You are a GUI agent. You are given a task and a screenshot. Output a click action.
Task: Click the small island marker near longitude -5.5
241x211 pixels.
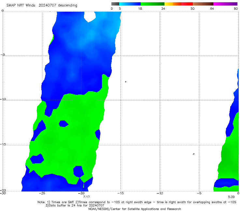point(193,154)
